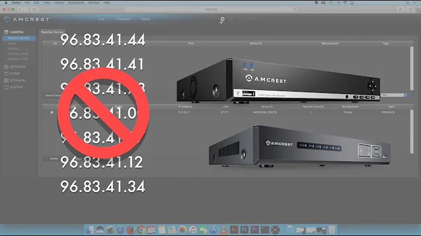Collapse the Camera section in sidebar
The width and height of the screenshot is (421, 236).
(16, 32)
